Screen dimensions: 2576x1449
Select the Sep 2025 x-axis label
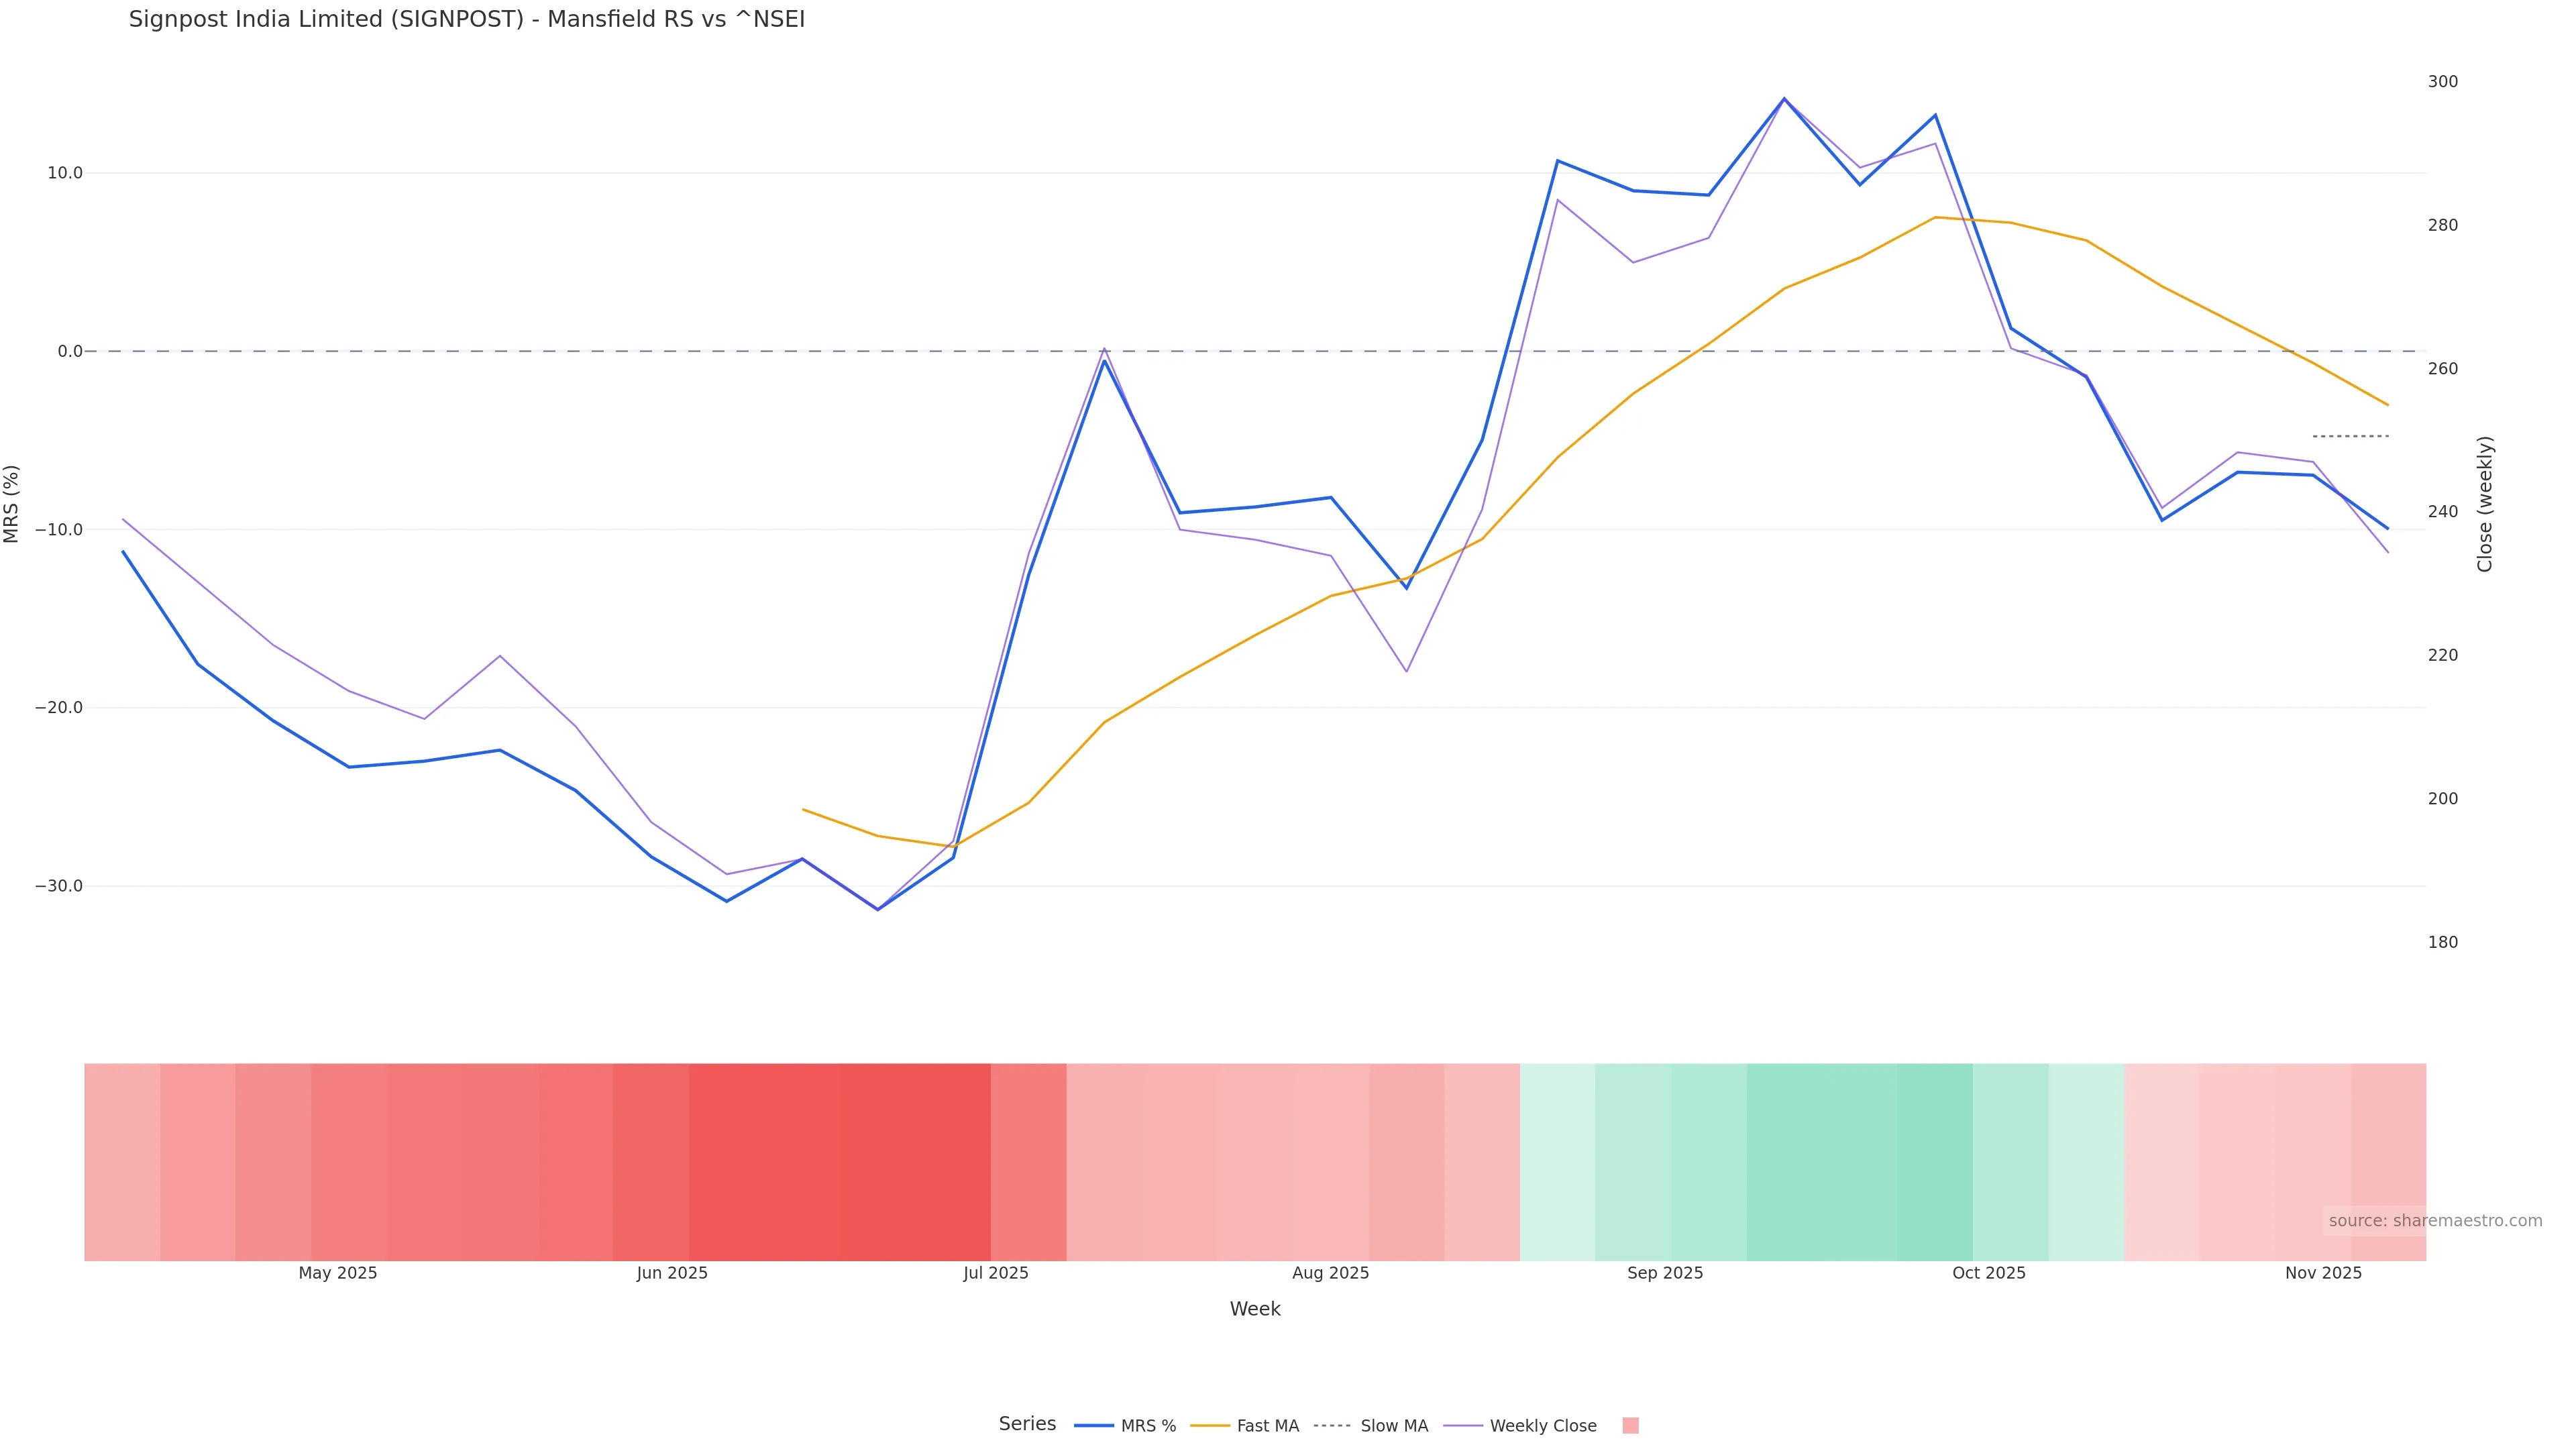click(1664, 1273)
